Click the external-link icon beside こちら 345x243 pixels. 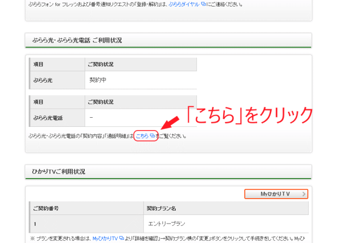(152, 136)
